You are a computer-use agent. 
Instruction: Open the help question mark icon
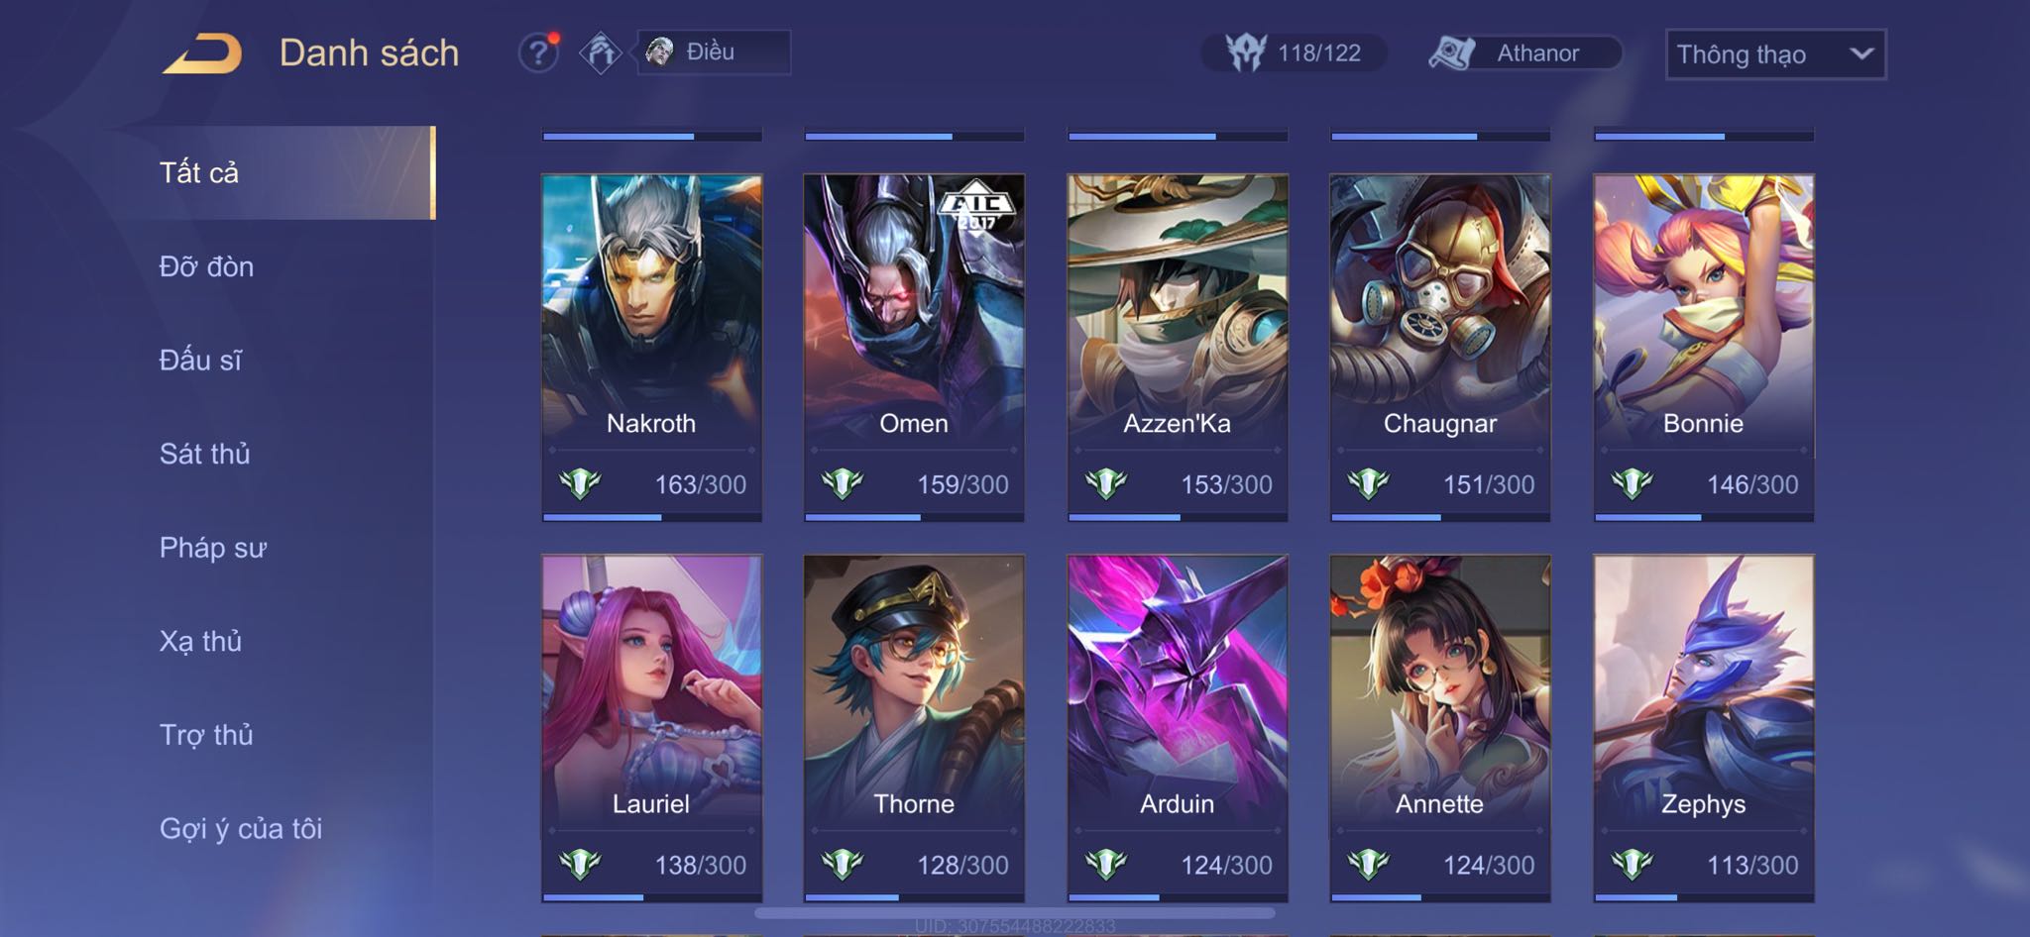point(538,52)
